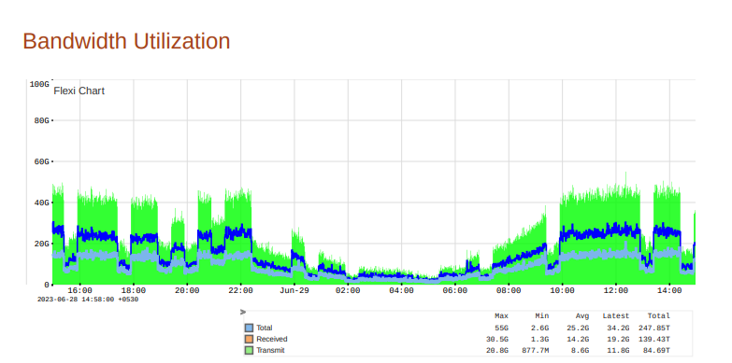Click the Flexi Chart label
Image resolution: width=732 pixels, height=363 pixels.
pyautogui.click(x=79, y=91)
